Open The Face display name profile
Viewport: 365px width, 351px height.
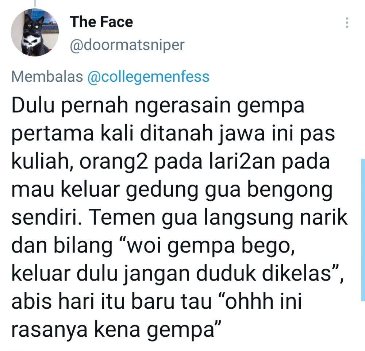(x=101, y=22)
